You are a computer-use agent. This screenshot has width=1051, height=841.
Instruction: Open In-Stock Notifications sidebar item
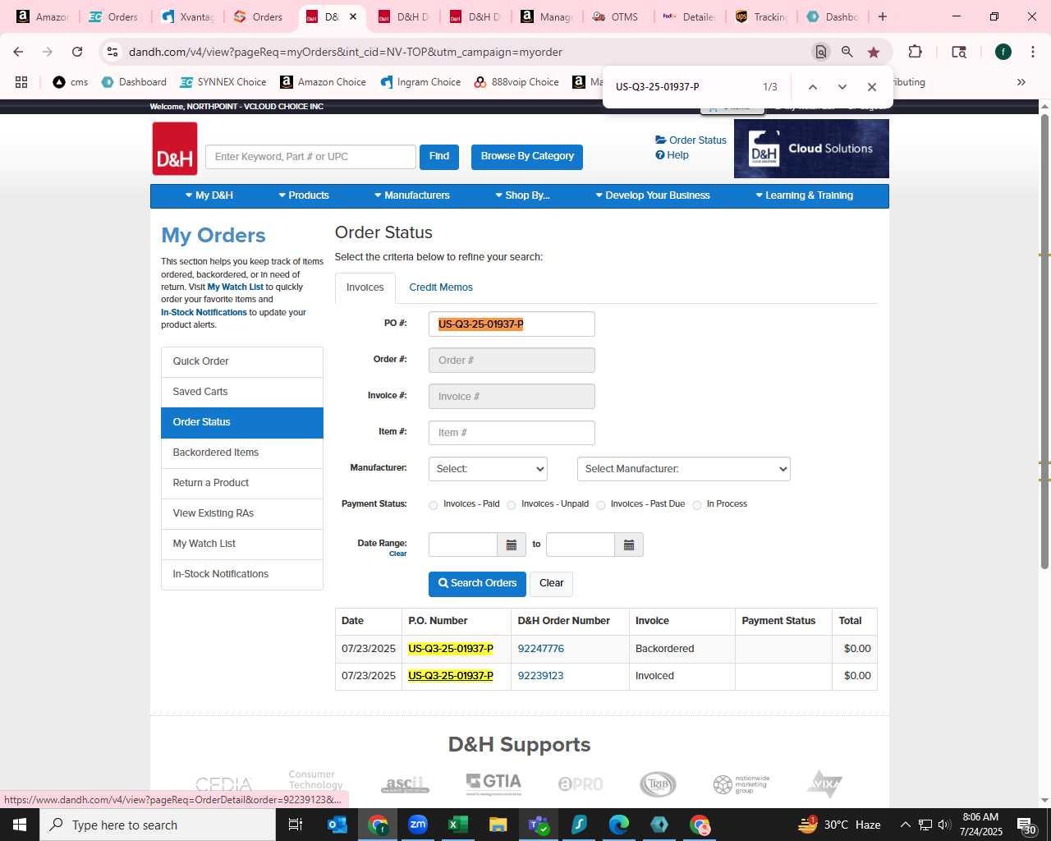[x=242, y=574]
